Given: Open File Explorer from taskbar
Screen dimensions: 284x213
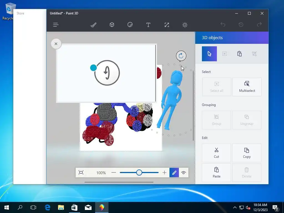Looking at the screenshot, I should point(61,207).
